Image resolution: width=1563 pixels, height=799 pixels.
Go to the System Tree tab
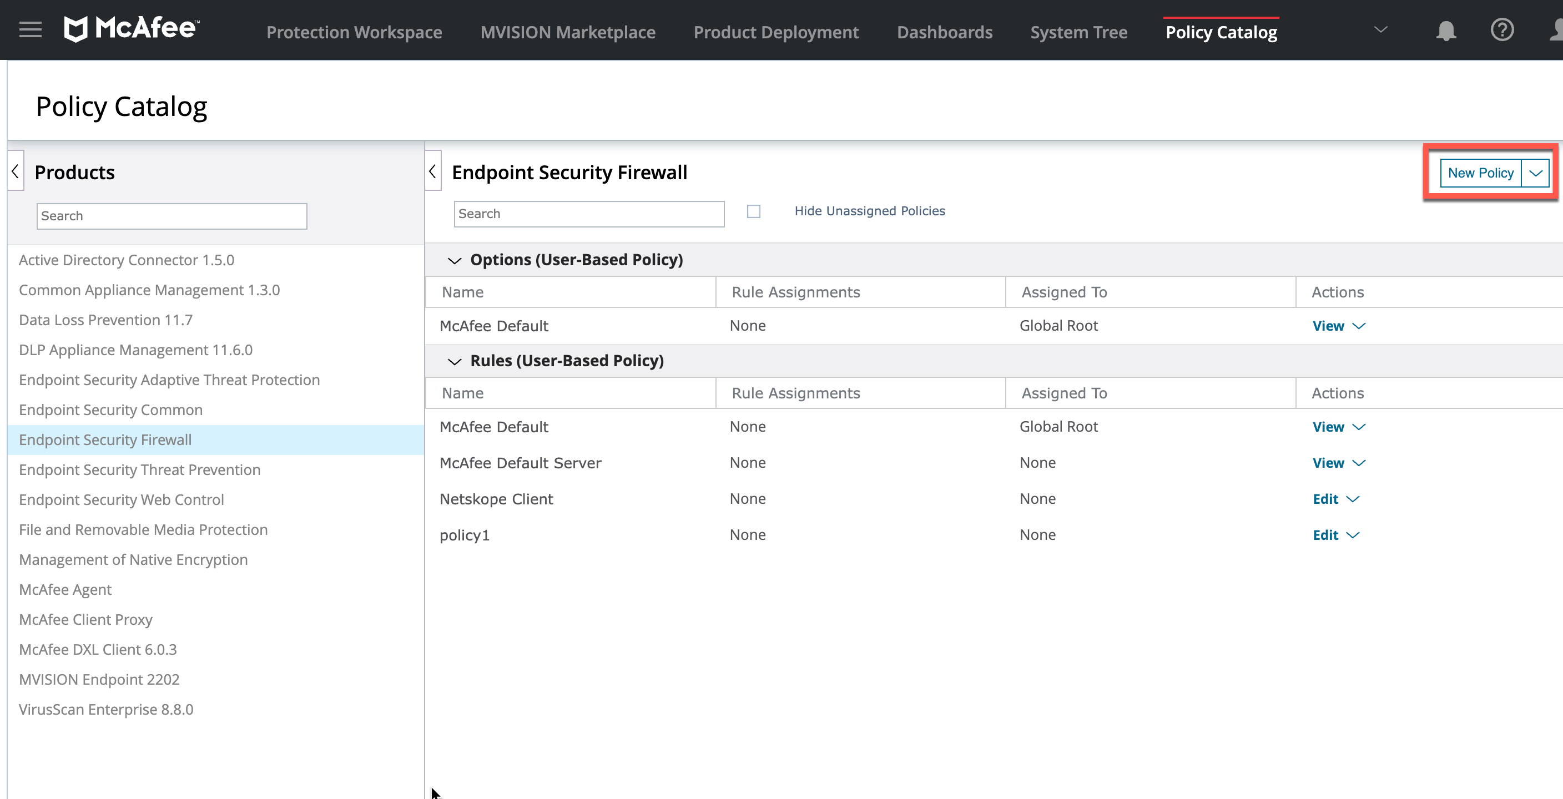point(1078,32)
